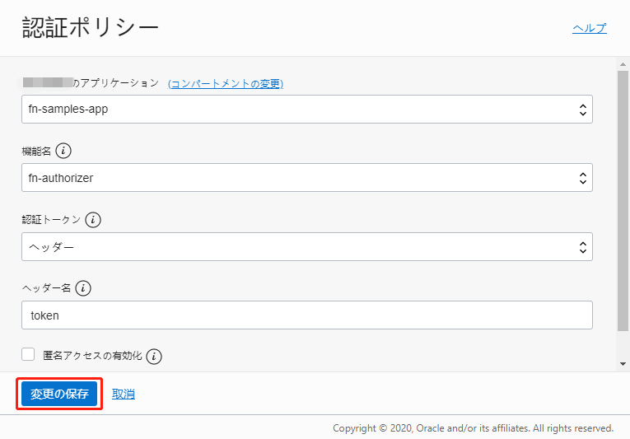Click the ヘッダー名 field label
This screenshot has width=630, height=439.
pos(47,288)
